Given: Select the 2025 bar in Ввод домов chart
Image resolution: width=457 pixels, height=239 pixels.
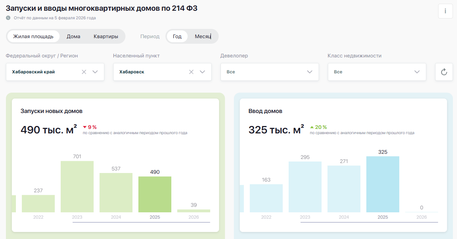Looking at the screenshot, I should pyautogui.click(x=383, y=184).
